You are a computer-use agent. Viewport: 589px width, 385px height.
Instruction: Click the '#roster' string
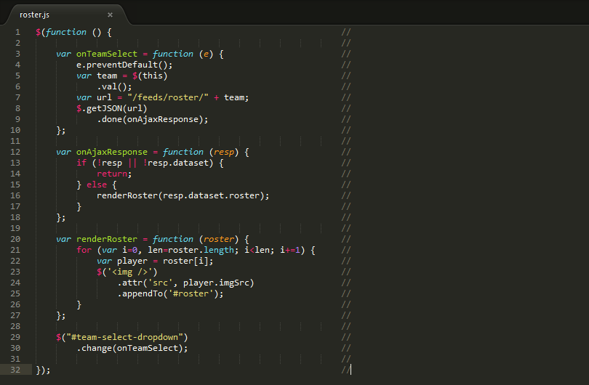coord(191,293)
